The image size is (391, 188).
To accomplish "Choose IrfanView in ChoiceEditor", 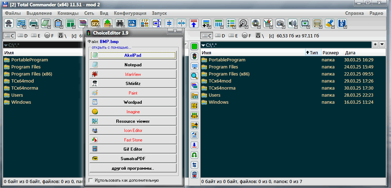I will point(133,74).
